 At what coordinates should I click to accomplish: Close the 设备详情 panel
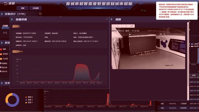pos(107,19)
